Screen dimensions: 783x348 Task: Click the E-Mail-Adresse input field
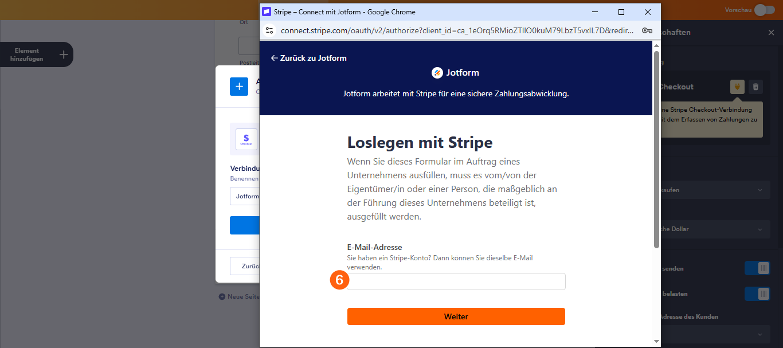coord(456,281)
